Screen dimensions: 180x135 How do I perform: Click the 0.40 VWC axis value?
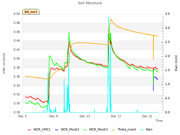point(17,59)
